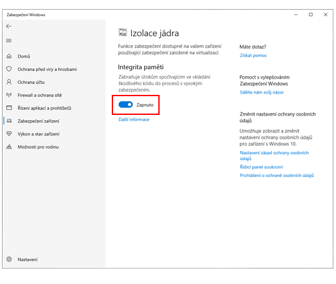This screenshot has height=284, width=336.
Task: Click the Získat pomoc link
Action: (x=253, y=56)
